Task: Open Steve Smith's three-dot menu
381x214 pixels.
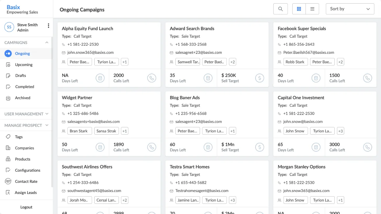Action: [48, 26]
